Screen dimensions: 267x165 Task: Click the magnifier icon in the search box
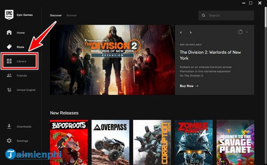[203, 15]
